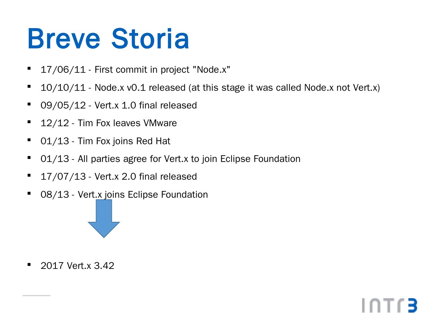Click the "Vert.x 2.0 final released" line
The image size is (440, 330).
[119, 177]
